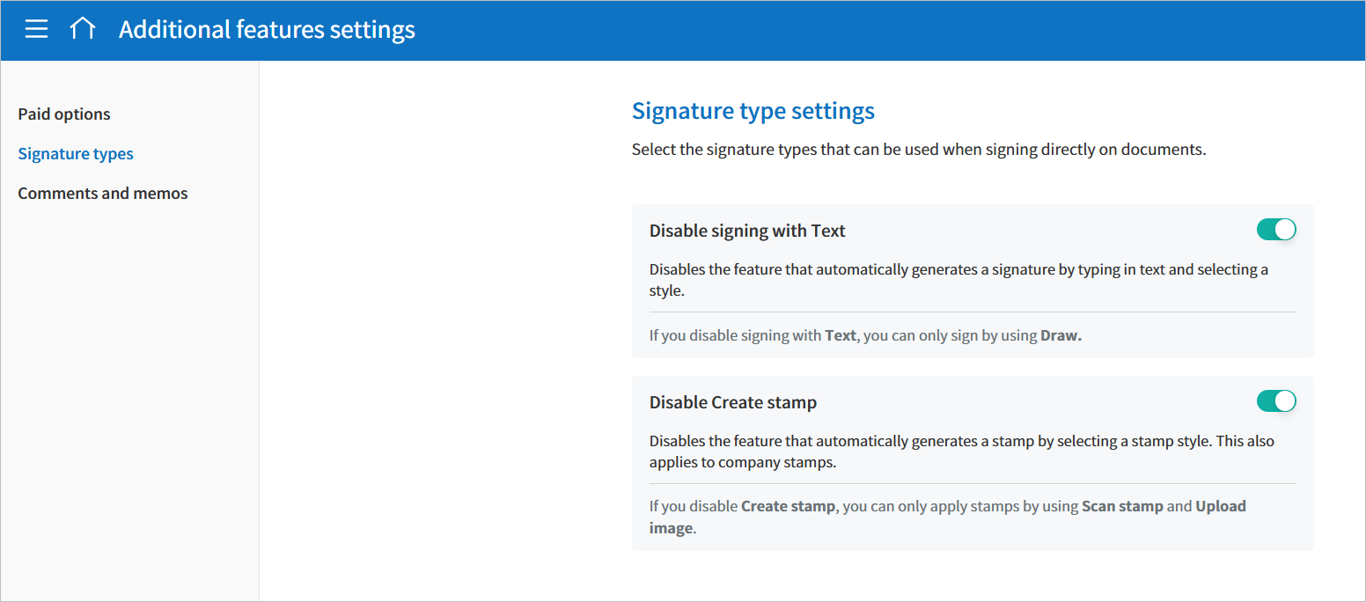Click bold Text in the signing note

point(841,335)
